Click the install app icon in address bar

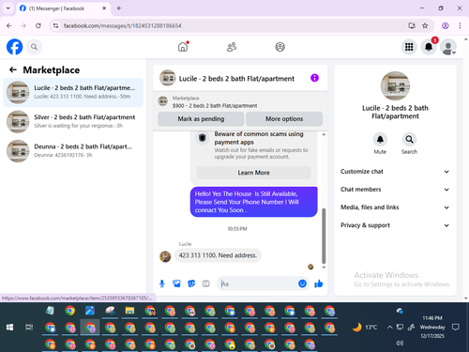pos(412,25)
